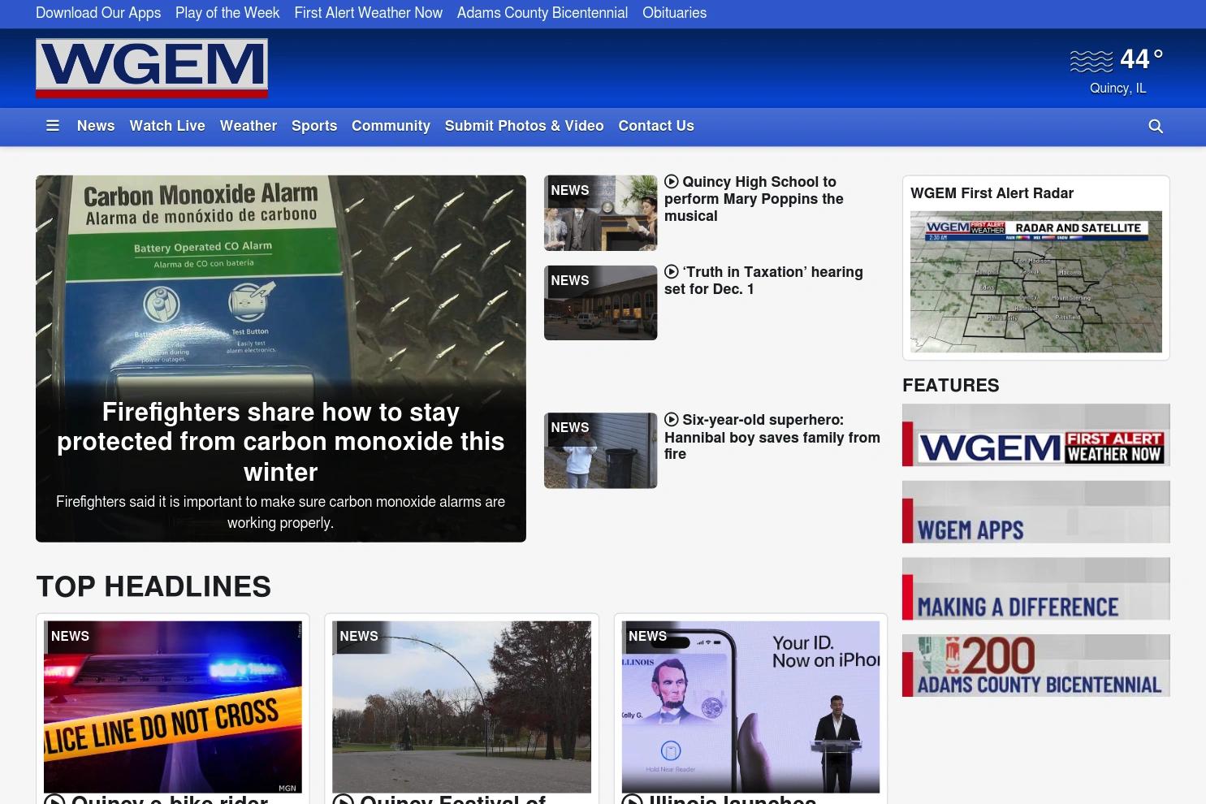This screenshot has height=804, width=1206.
Task: Click play icon on Quincy High School story
Action: coord(672,182)
